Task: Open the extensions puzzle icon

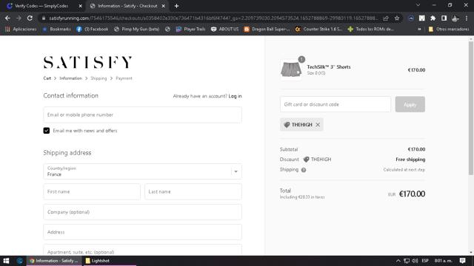Action: pos(433,18)
